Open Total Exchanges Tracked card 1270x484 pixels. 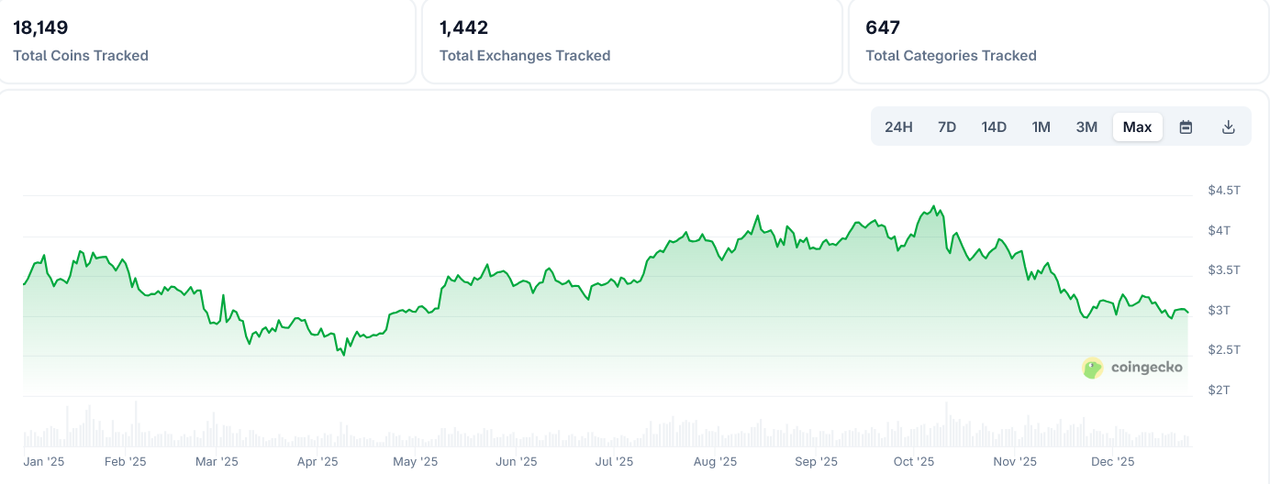pos(632,41)
